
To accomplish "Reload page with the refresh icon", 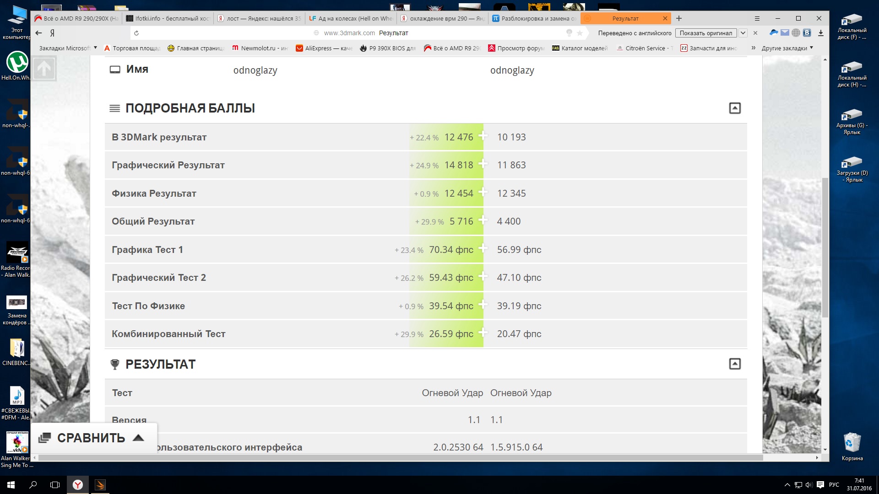I will point(136,33).
